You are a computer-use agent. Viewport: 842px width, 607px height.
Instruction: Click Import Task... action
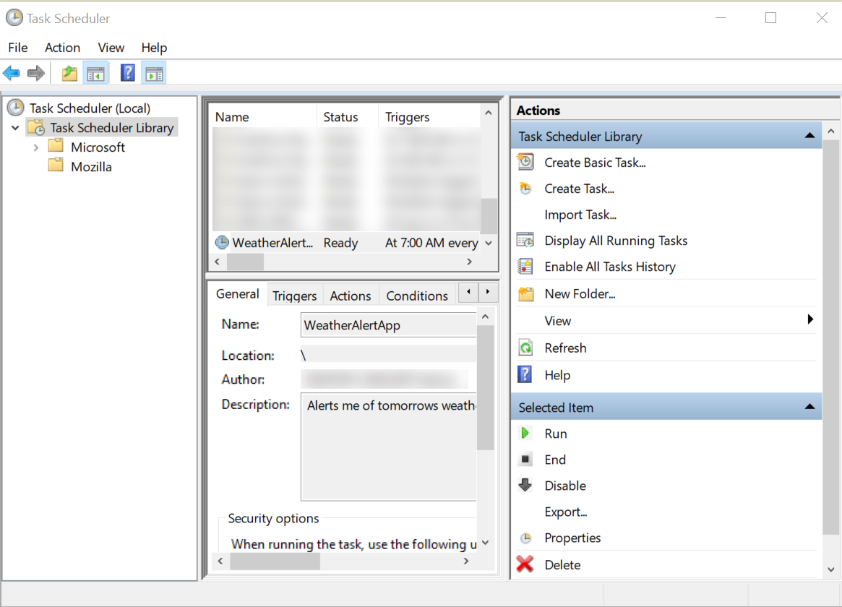[x=580, y=215]
